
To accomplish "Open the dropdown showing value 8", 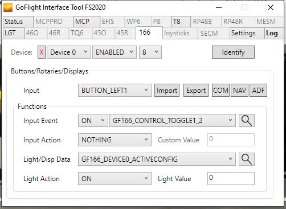I will [x=150, y=52].
